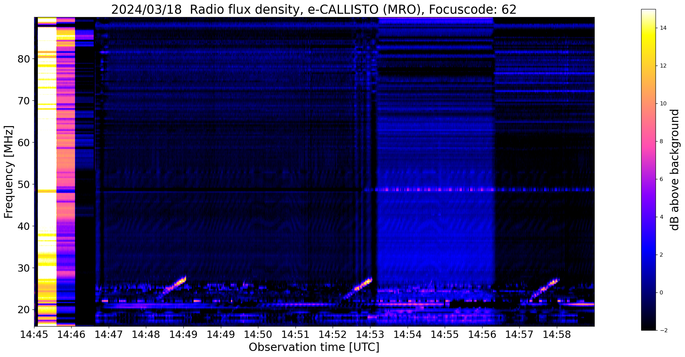Image resolution: width=685 pixels, height=357 pixels.
Task: Click the 30 tick on frequency axis
Action: pyautogui.click(x=24, y=268)
